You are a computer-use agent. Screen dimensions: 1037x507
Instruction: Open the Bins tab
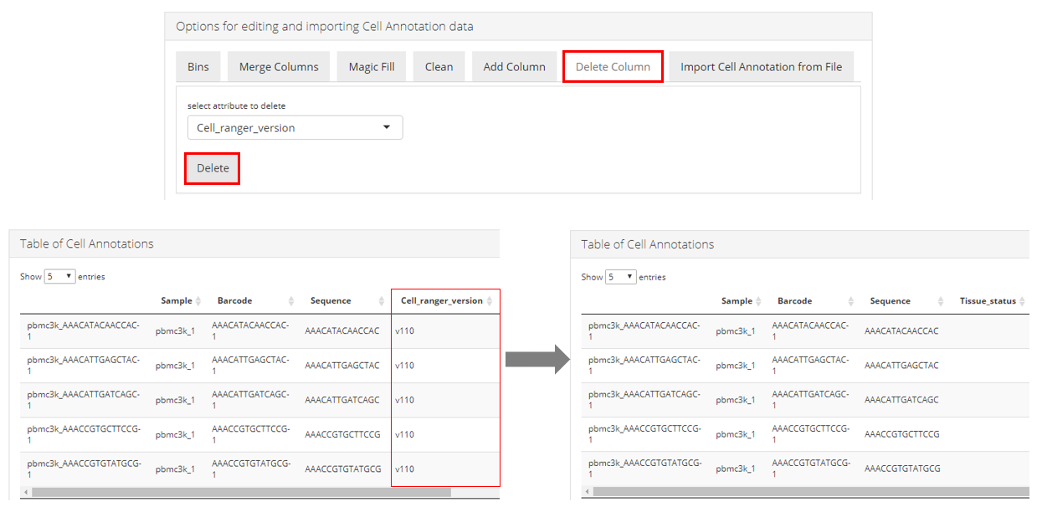pyautogui.click(x=198, y=67)
